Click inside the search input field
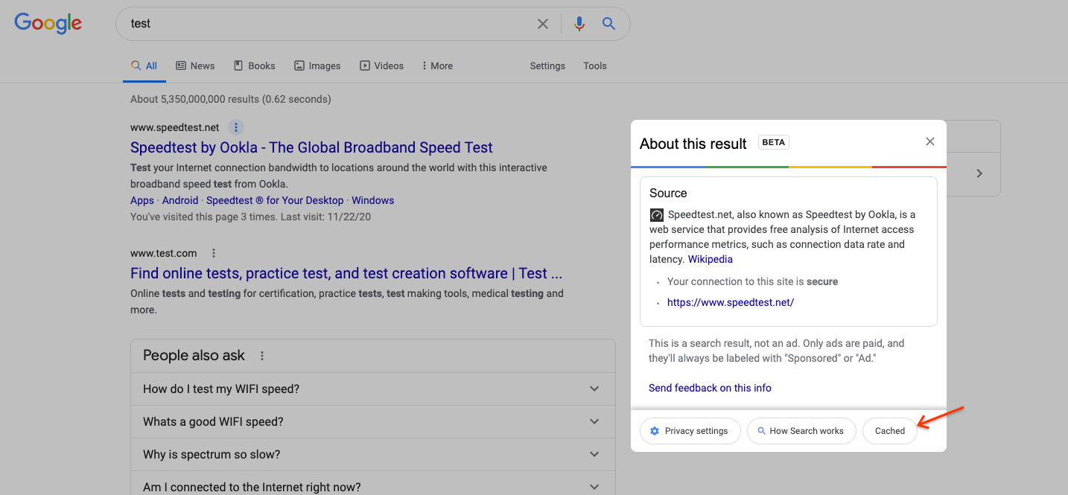 tap(298, 23)
